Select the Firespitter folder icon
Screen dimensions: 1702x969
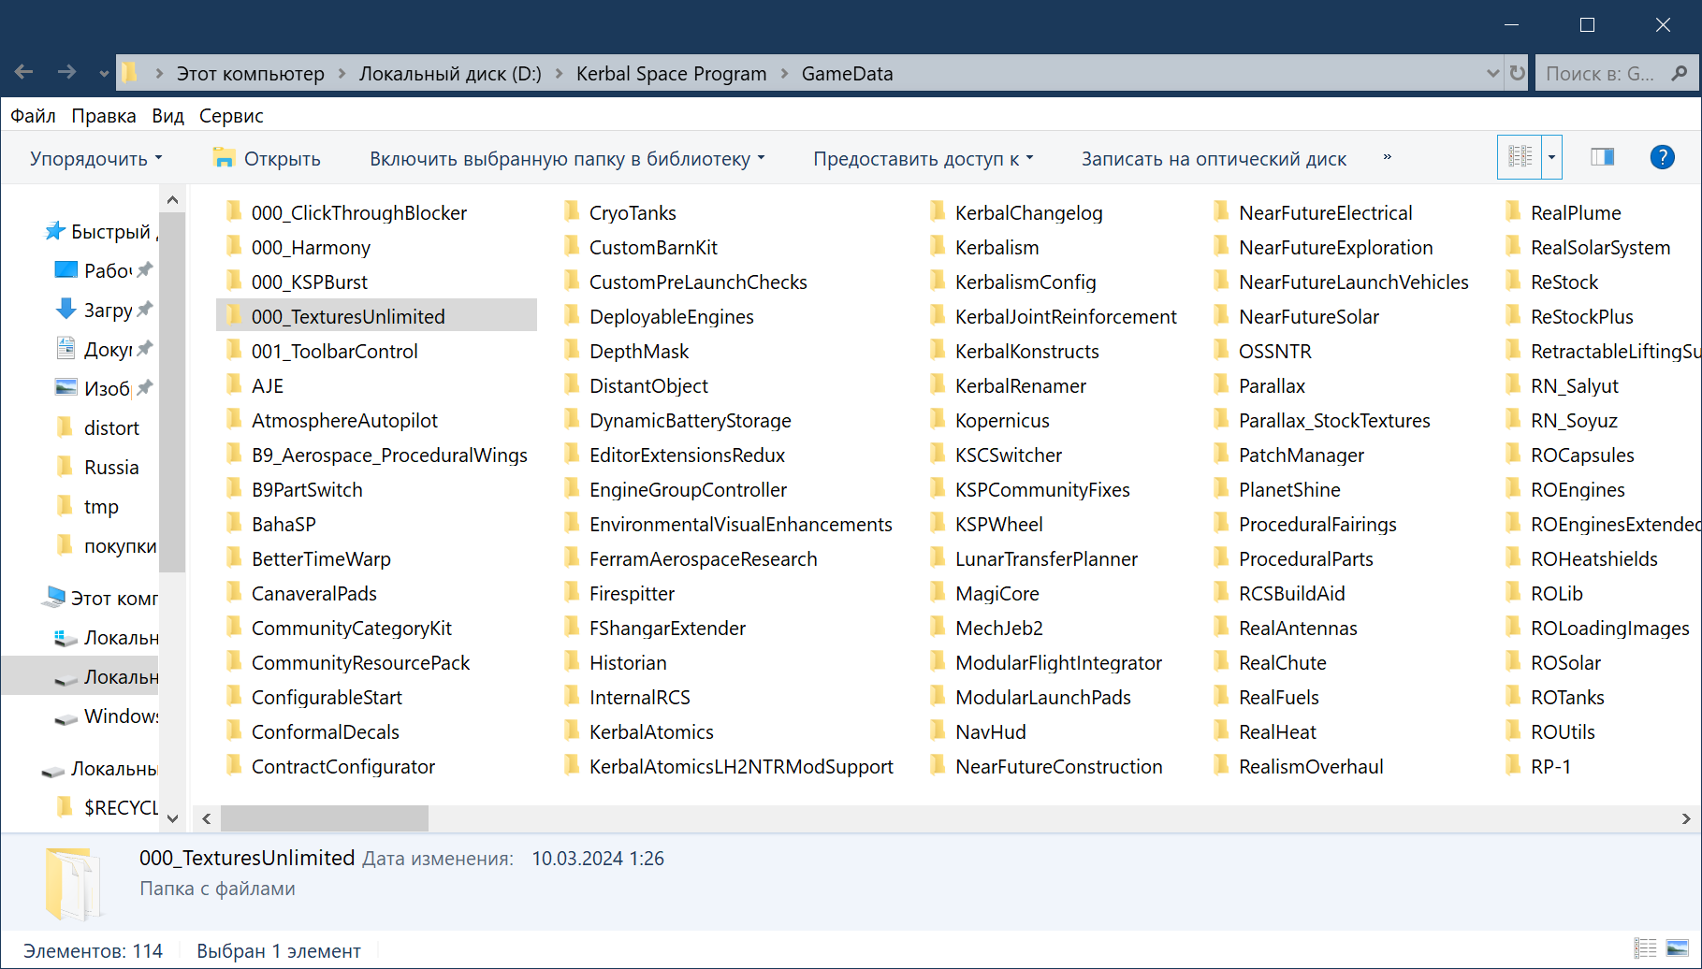(x=572, y=592)
